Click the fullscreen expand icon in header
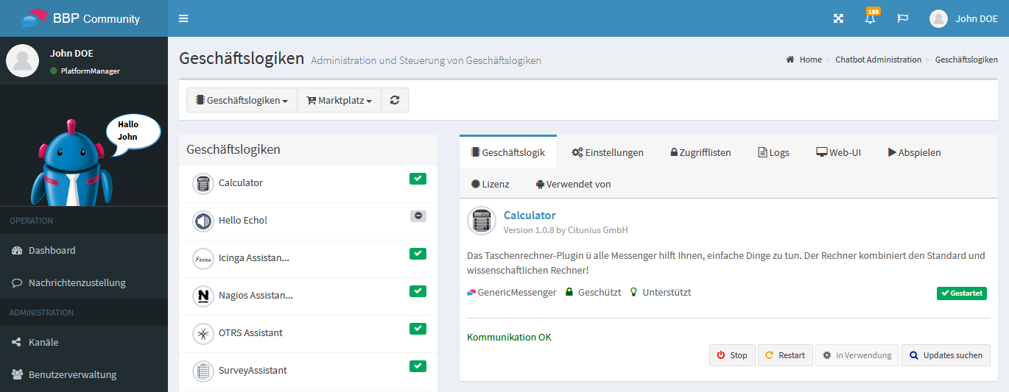 point(838,18)
